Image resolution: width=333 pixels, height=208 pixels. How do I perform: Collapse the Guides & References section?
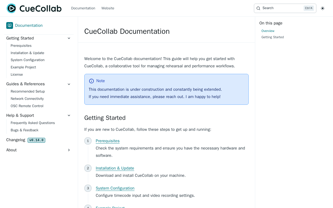coord(69,84)
